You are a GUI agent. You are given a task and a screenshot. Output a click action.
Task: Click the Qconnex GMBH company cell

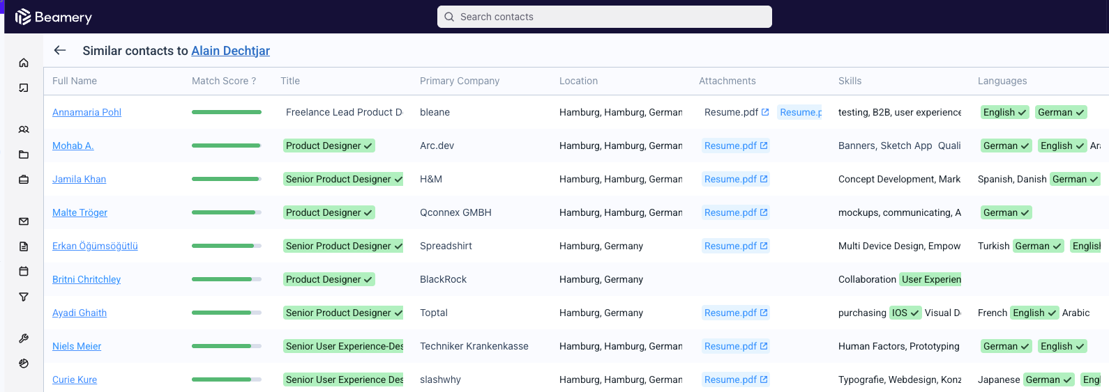(455, 212)
